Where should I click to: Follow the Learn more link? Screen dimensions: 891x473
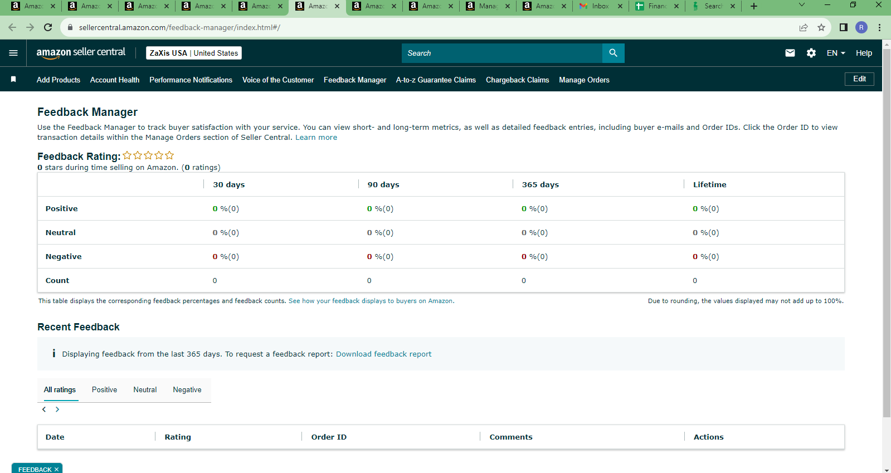click(316, 138)
